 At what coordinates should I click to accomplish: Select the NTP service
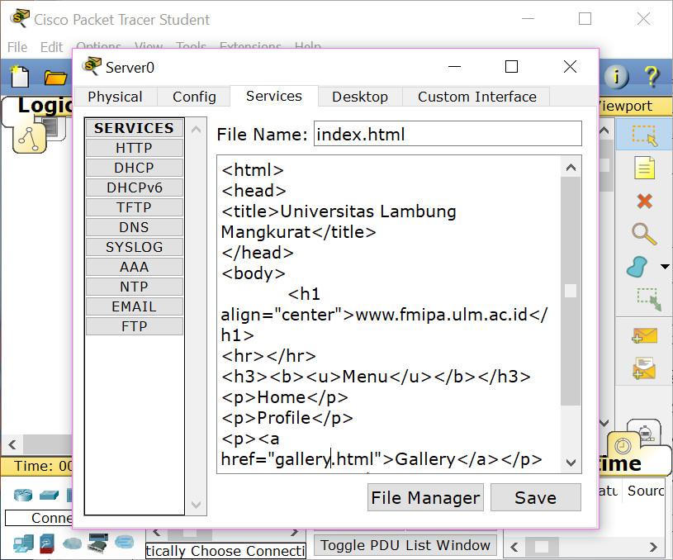[x=135, y=287]
